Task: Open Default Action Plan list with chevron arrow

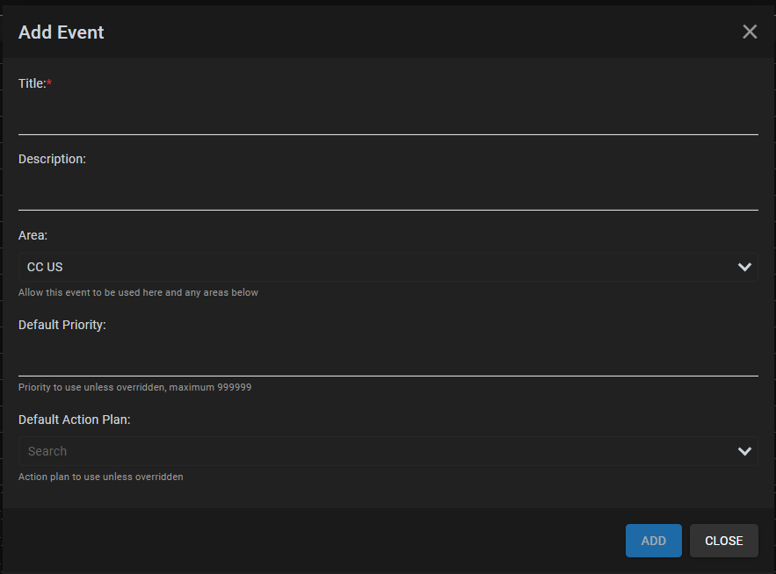Action: (744, 451)
